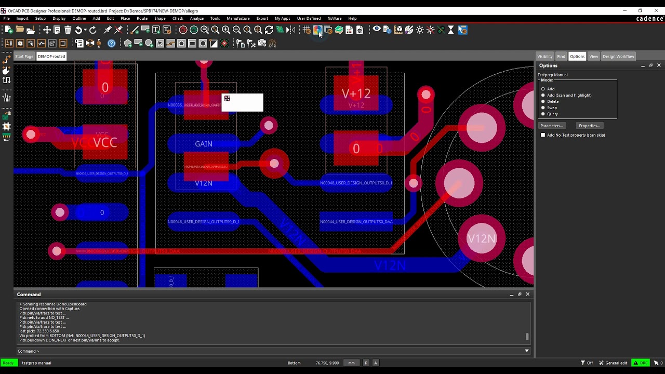The width and height of the screenshot is (665, 374).
Task: Click the blue Help question mark icon
Action: (111, 43)
